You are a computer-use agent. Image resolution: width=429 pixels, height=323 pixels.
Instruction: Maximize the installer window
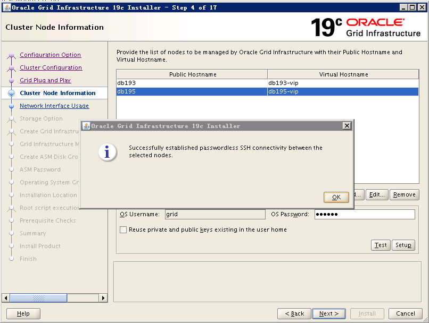click(x=412, y=7)
